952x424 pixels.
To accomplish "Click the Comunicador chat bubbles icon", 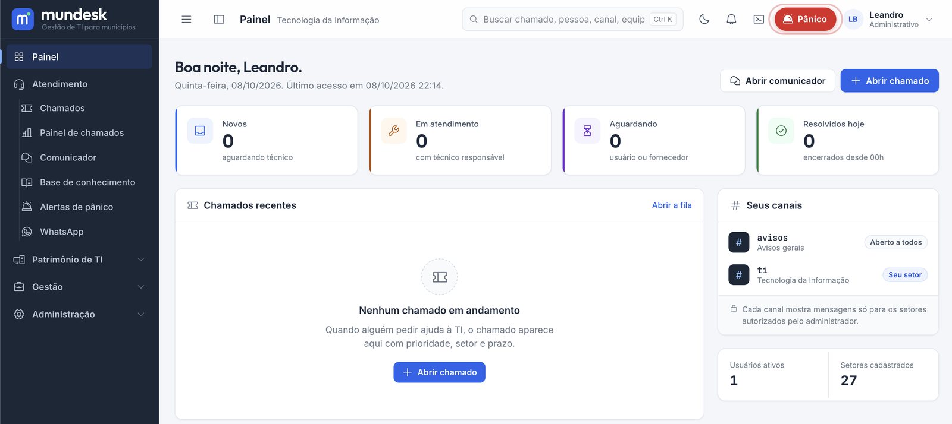I will (x=27, y=157).
